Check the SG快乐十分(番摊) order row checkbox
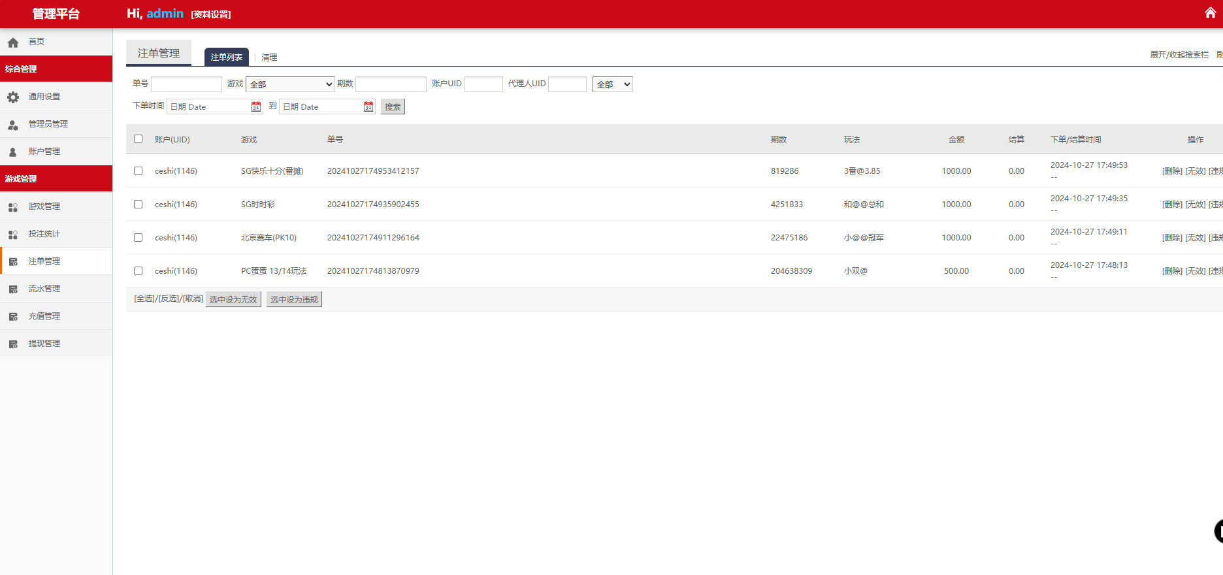 pyautogui.click(x=138, y=171)
